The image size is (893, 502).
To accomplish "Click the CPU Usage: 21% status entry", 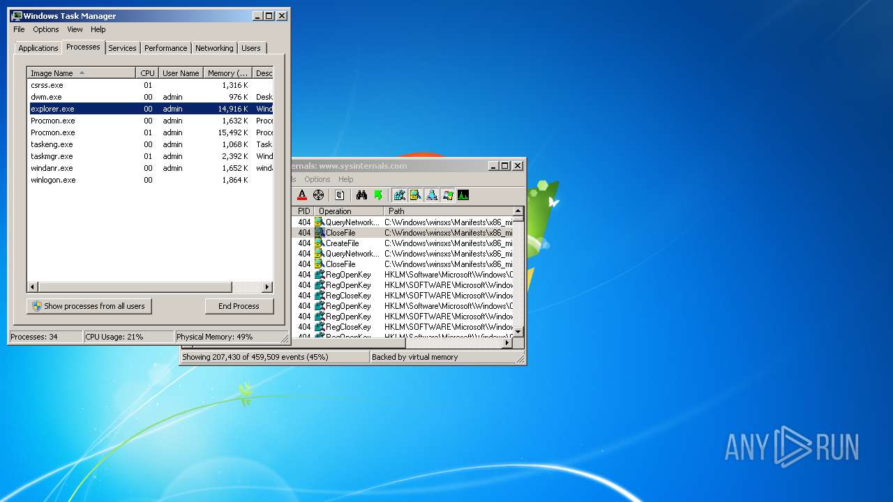I will [129, 337].
